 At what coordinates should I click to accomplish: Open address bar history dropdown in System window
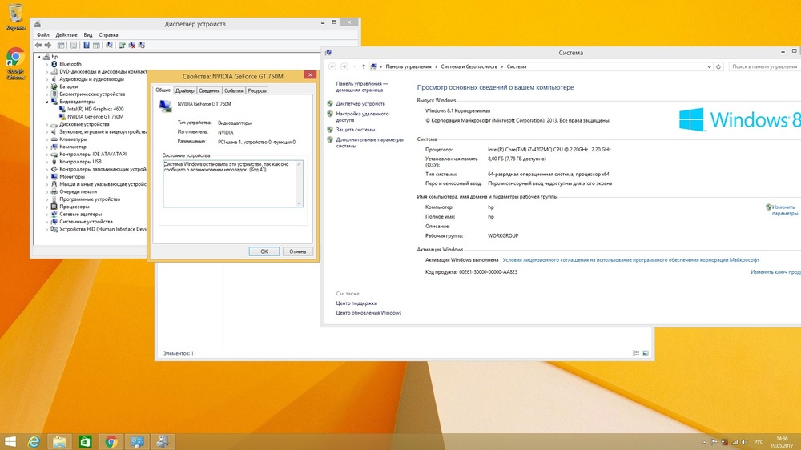(708, 66)
